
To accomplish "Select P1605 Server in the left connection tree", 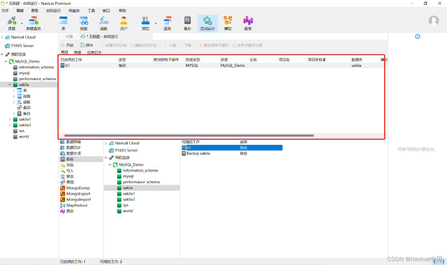I will pyautogui.click(x=22, y=46).
